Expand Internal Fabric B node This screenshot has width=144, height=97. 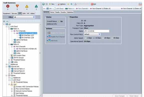click(9, 71)
